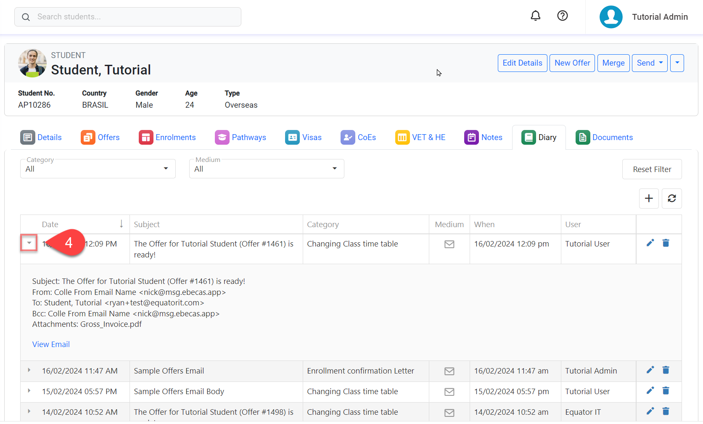Sort by Date column arrow
Screen dimensions: 703x424
[121, 224]
